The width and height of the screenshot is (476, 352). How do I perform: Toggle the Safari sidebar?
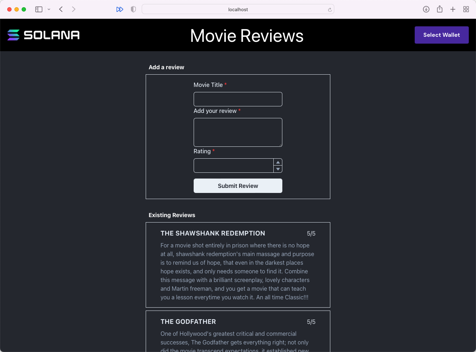[x=39, y=9]
